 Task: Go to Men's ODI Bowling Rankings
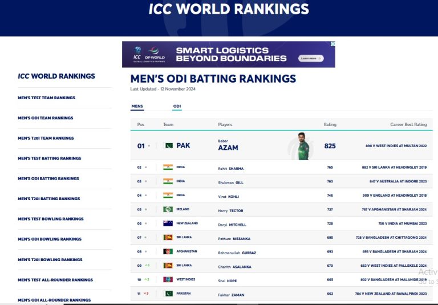[50, 239]
